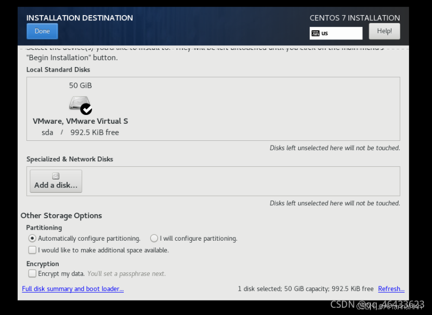The height and width of the screenshot is (315, 432).
Task: Click the 1 disk selected summary text
Action: pyautogui.click(x=306, y=288)
